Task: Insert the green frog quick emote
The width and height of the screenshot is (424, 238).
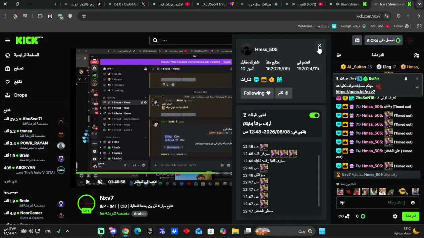Action: coord(391,191)
